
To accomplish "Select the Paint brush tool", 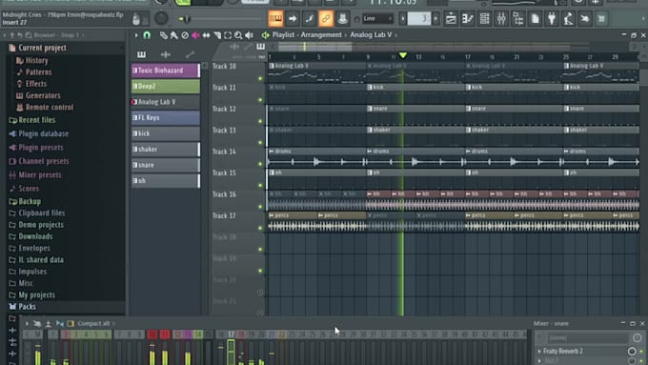I will pos(174,35).
